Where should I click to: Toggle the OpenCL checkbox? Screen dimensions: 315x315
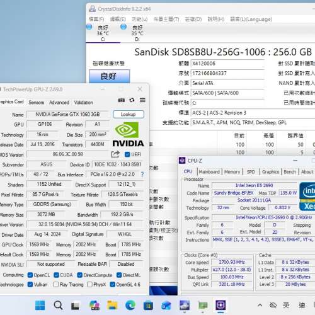click(30, 275)
